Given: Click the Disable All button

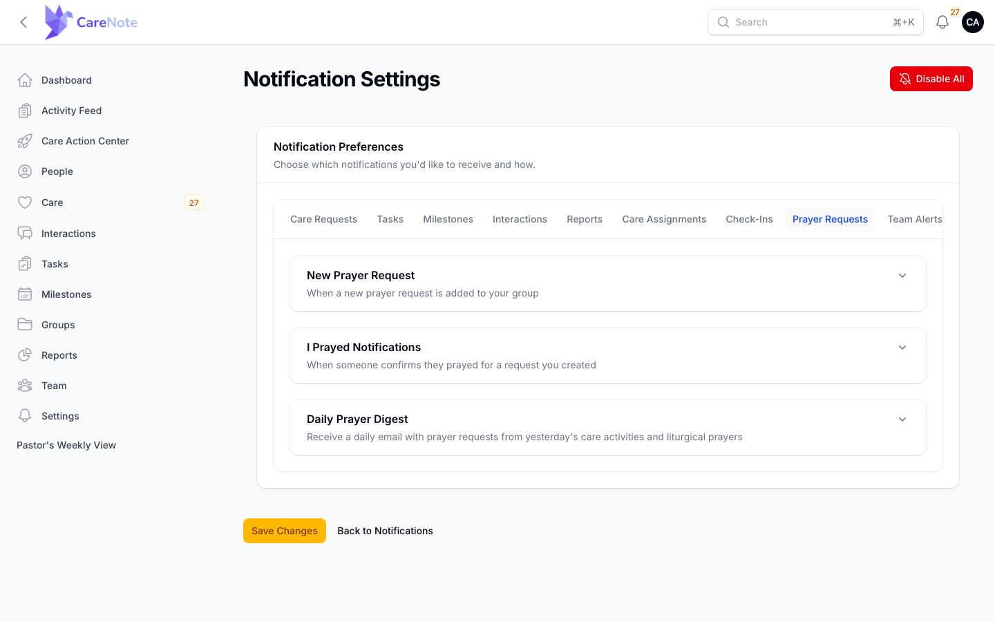Looking at the screenshot, I should tap(931, 79).
